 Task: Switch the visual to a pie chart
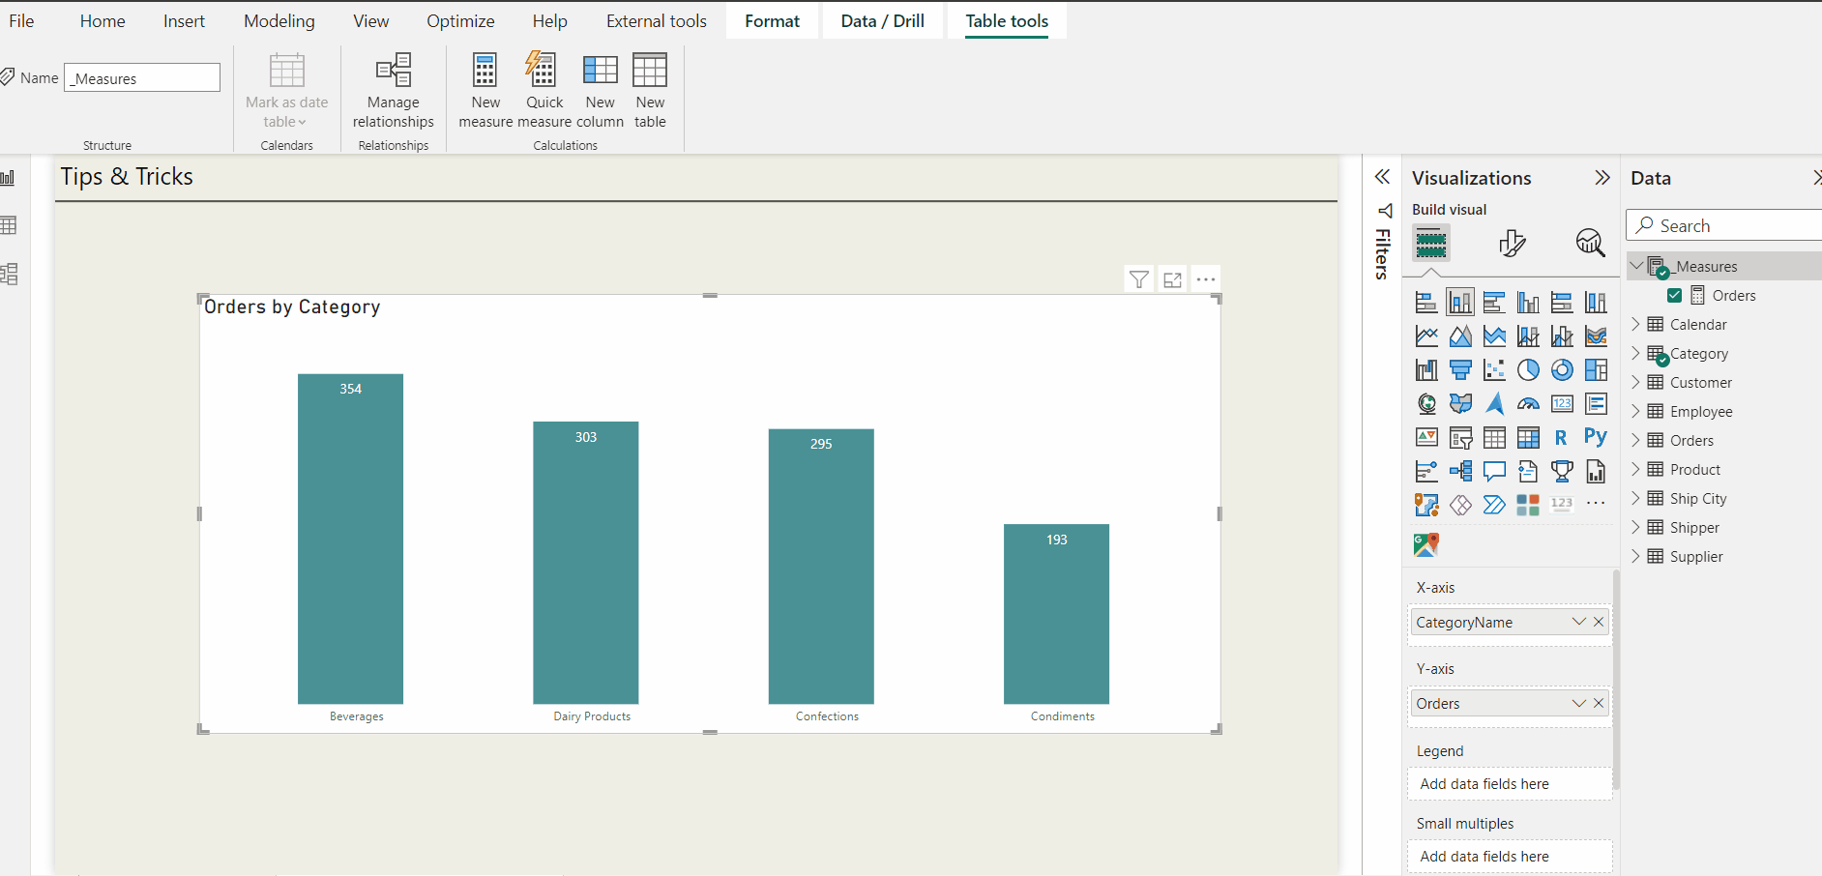point(1528,369)
